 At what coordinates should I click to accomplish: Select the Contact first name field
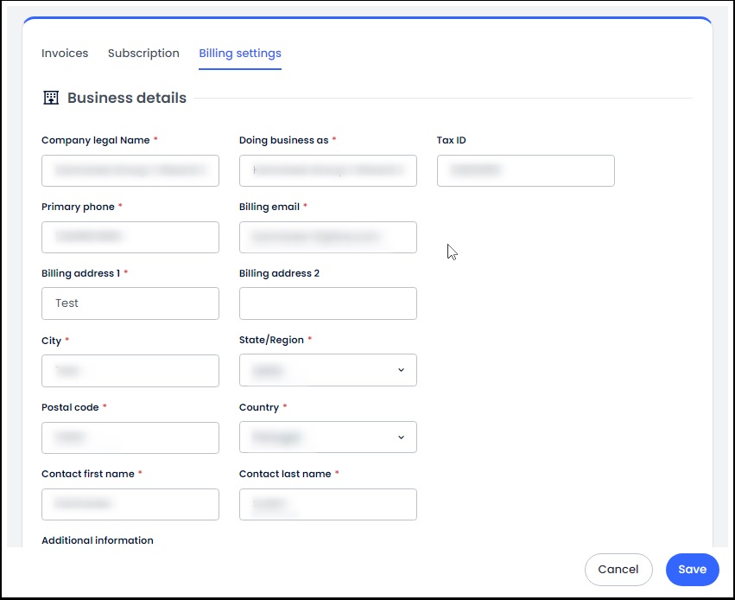click(x=130, y=504)
